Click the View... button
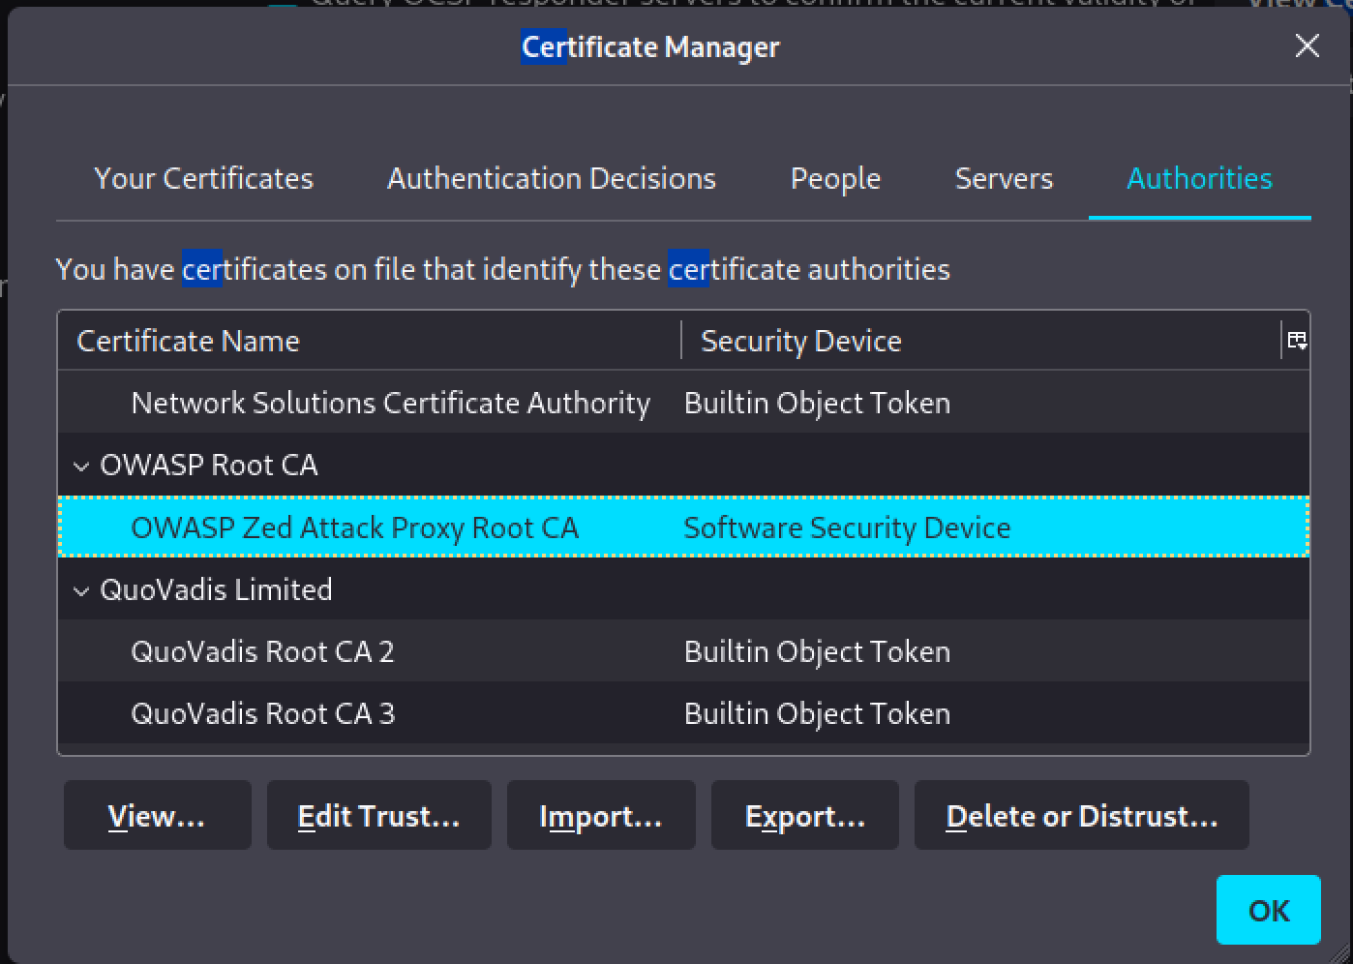Screen dimensions: 1353x964 tap(157, 816)
